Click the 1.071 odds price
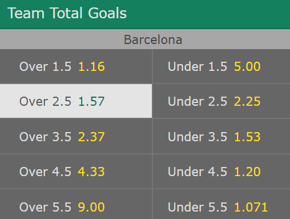Image resolution: width=290 pixels, height=219 pixels. 251,207
